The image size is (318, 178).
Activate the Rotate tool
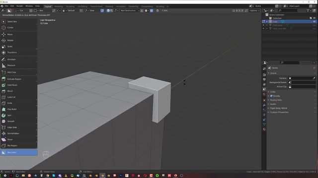pyautogui.click(x=19, y=41)
